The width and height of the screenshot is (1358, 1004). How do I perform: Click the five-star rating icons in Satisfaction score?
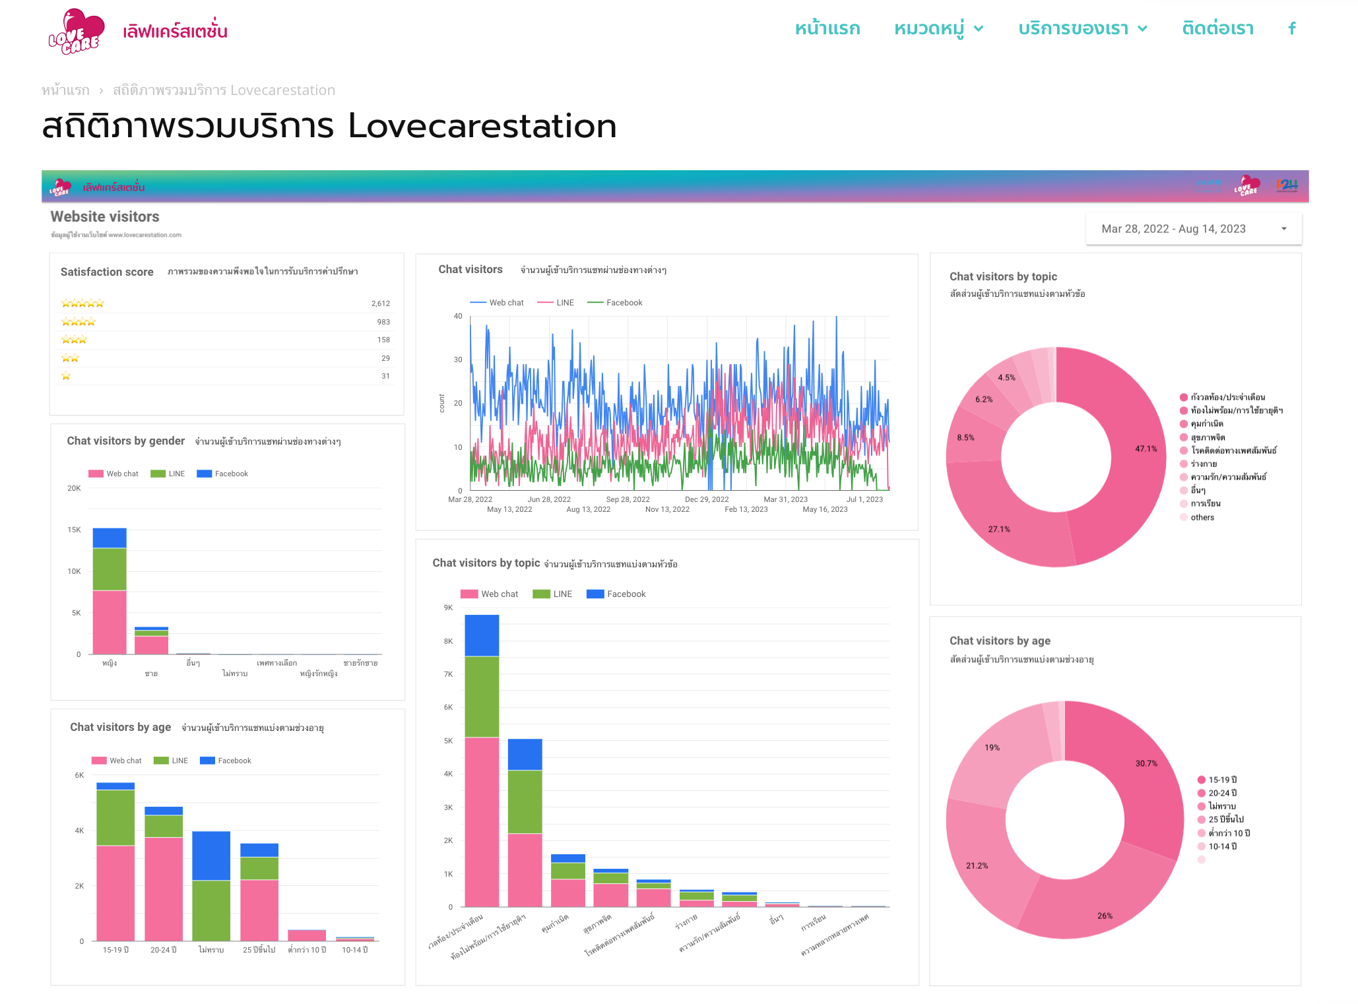point(82,303)
